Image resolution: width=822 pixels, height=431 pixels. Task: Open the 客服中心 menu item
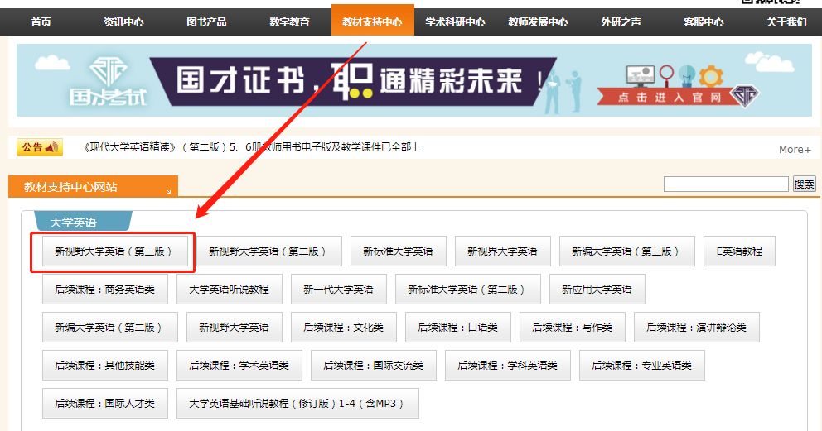coord(704,22)
